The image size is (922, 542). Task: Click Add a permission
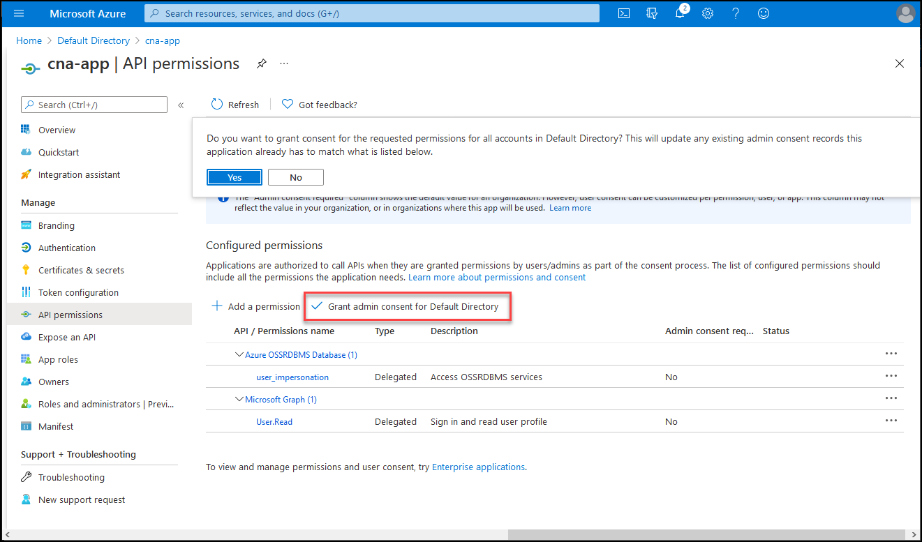255,306
